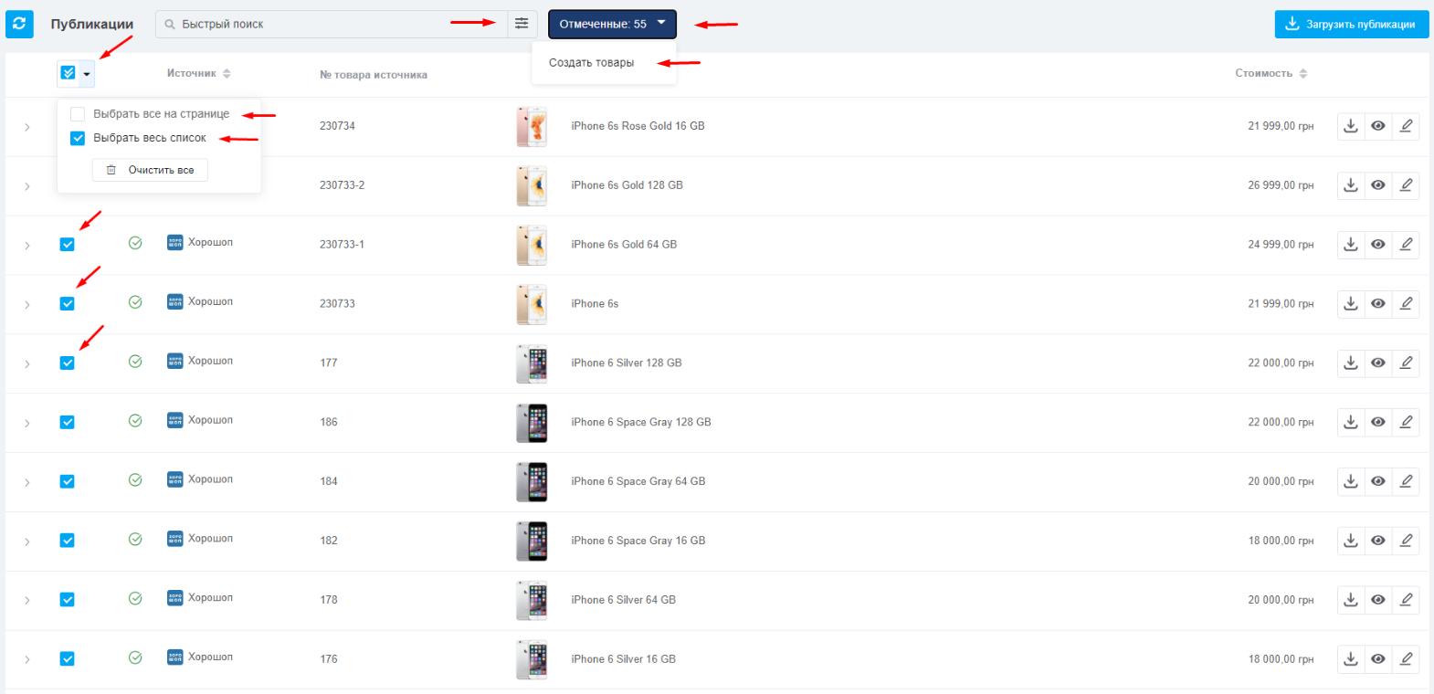Choose 'Создать товары' menu item
Viewport: 1434px width, 694px height.
click(x=592, y=63)
